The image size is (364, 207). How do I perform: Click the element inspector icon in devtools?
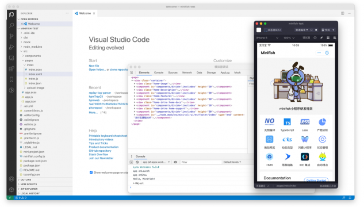(132, 72)
